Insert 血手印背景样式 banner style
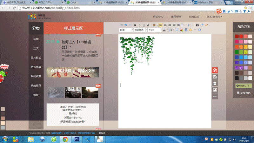The width and height of the screenshot is (254, 143). click(73, 72)
